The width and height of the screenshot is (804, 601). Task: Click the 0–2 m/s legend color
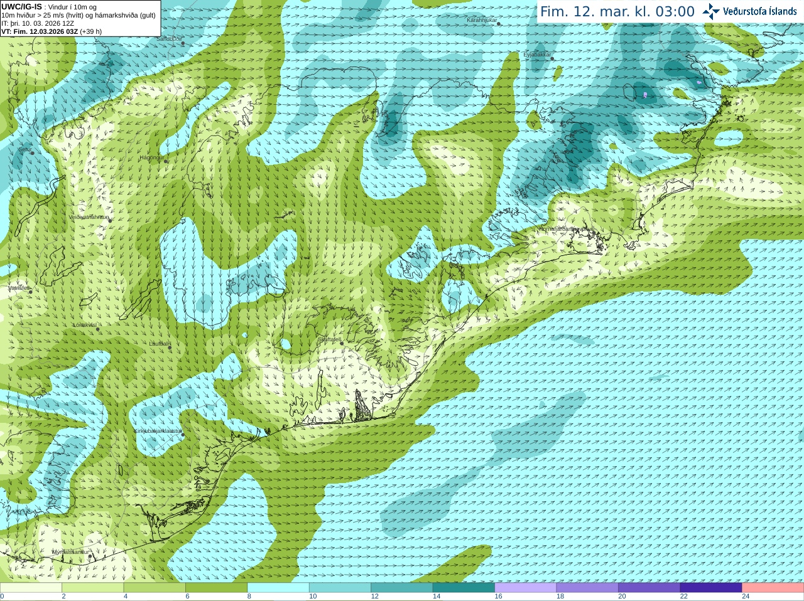[x=31, y=588]
